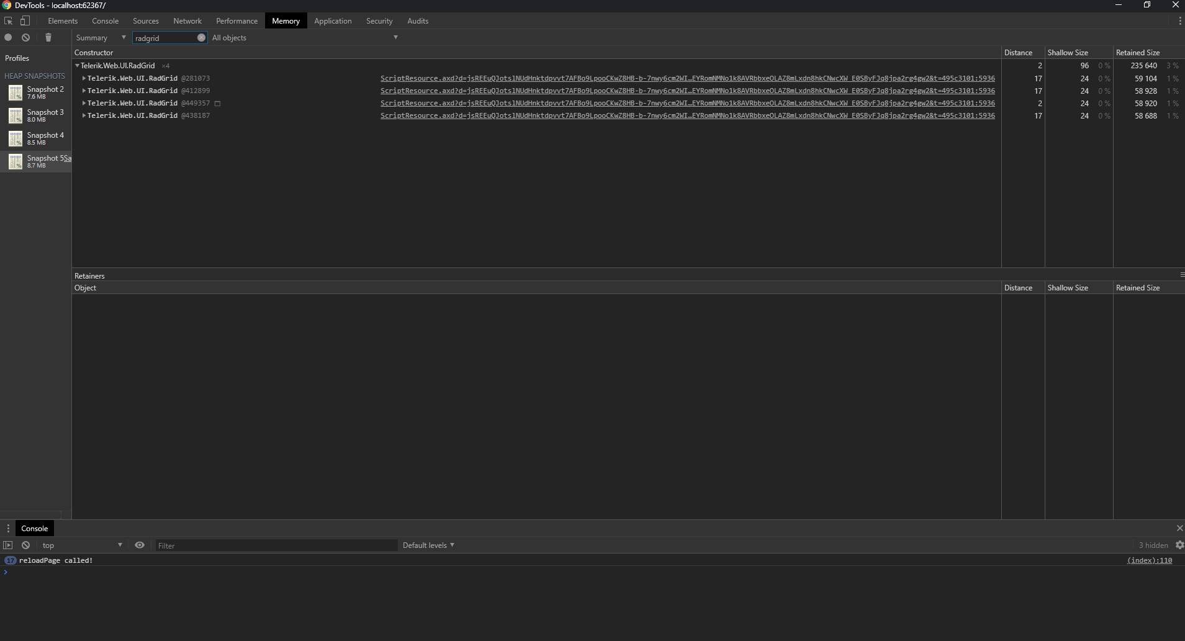Click the box icon beside @449357
This screenshot has width=1185, height=641.
point(217,104)
